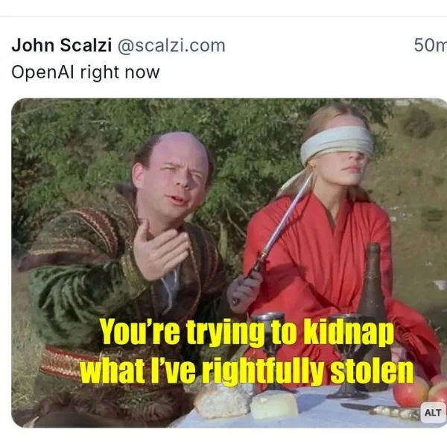Viewport: 447px width, 447px height.
Task: Click caption line "what I've rightfully stolen"
Action: (247, 370)
